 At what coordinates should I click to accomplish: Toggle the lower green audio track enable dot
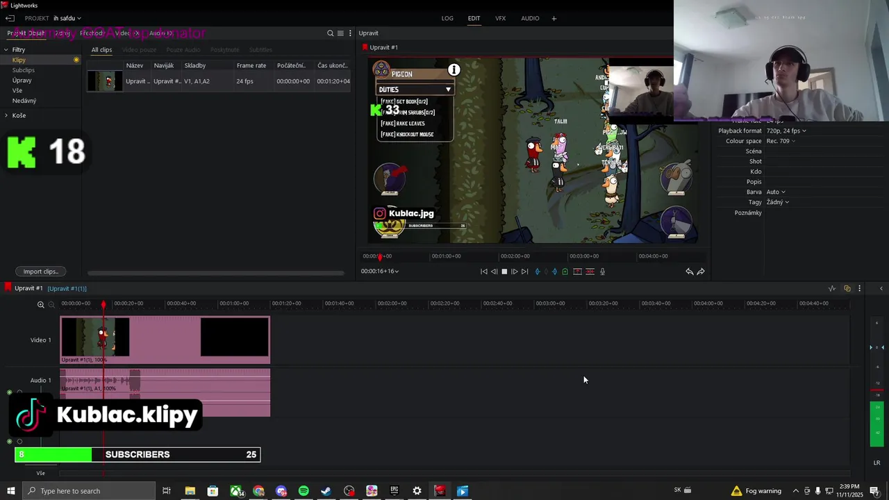click(x=9, y=442)
